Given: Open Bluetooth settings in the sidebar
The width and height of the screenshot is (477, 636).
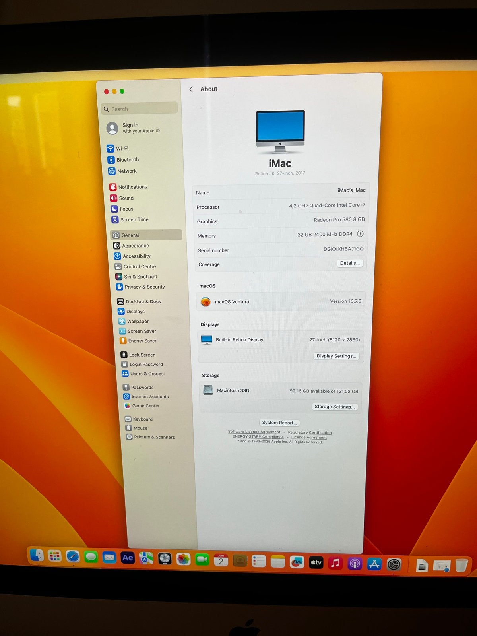Looking at the screenshot, I should 123,160.
